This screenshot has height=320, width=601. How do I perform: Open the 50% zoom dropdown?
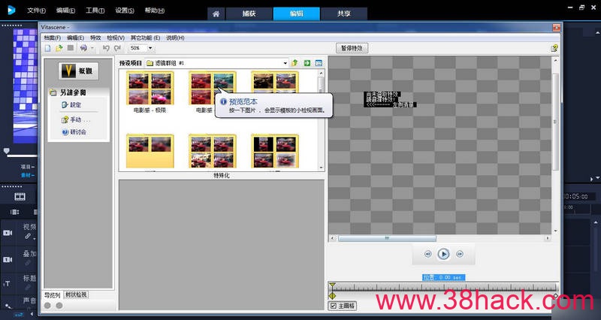click(150, 48)
